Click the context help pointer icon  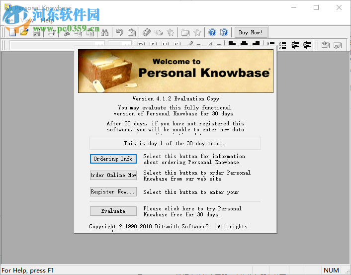[x=224, y=33]
